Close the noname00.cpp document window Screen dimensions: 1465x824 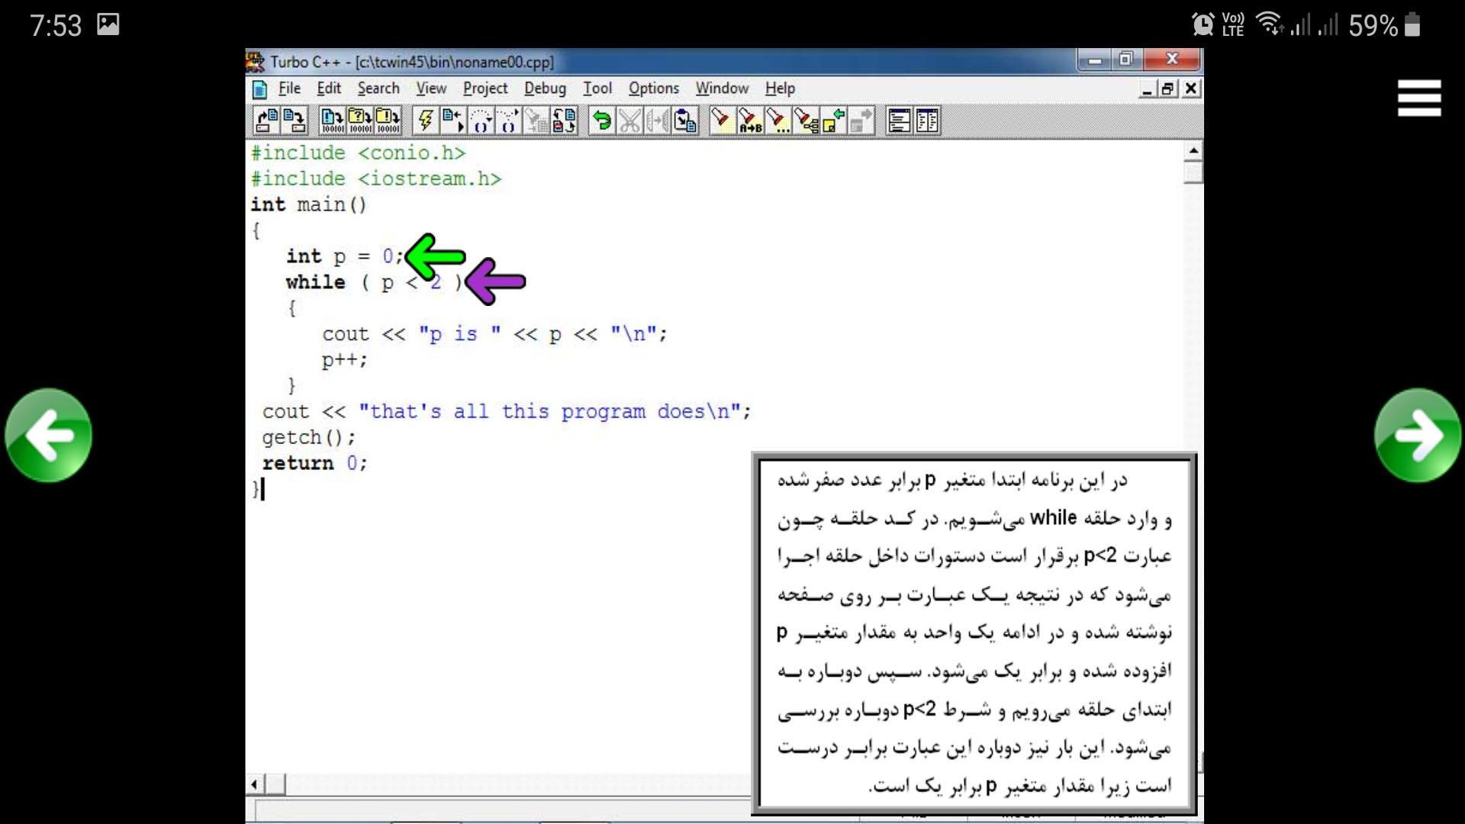click(1191, 89)
